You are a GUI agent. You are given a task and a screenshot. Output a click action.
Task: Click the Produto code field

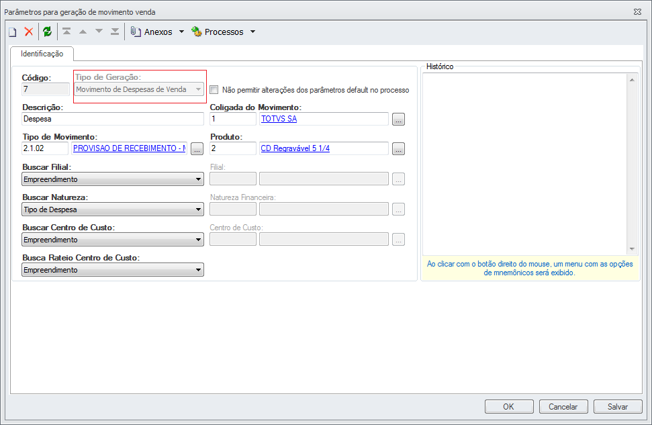233,148
